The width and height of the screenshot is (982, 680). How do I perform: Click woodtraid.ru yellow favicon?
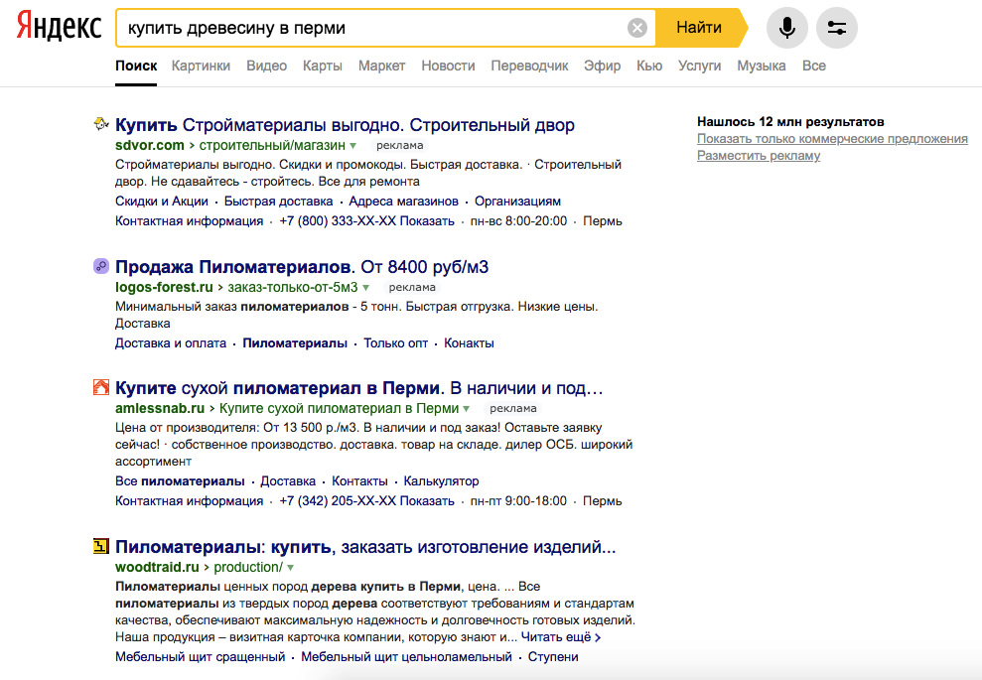[x=101, y=546]
